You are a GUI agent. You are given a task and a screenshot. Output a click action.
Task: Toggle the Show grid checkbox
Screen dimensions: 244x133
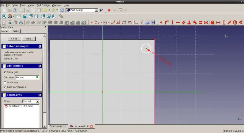[5, 72]
